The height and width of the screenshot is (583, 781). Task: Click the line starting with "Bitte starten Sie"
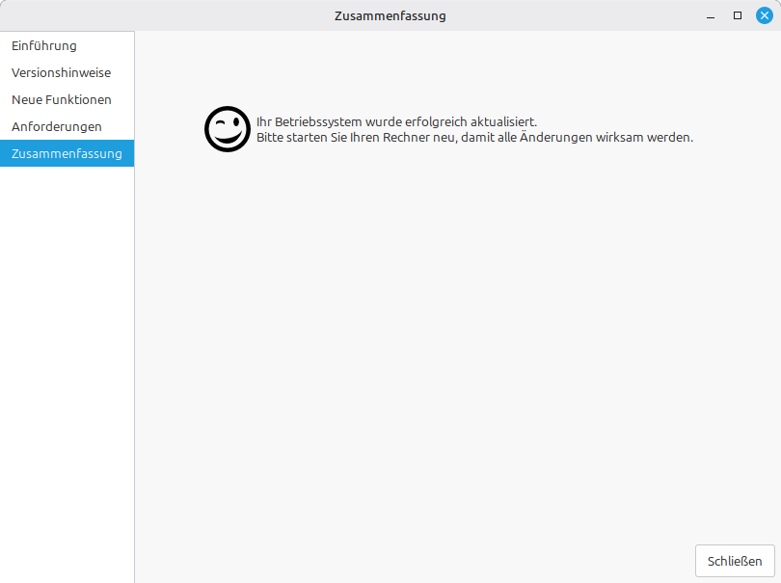(x=474, y=137)
